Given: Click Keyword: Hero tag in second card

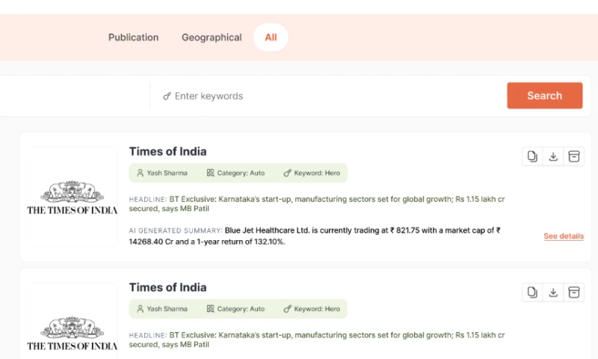Looking at the screenshot, I should [312, 309].
